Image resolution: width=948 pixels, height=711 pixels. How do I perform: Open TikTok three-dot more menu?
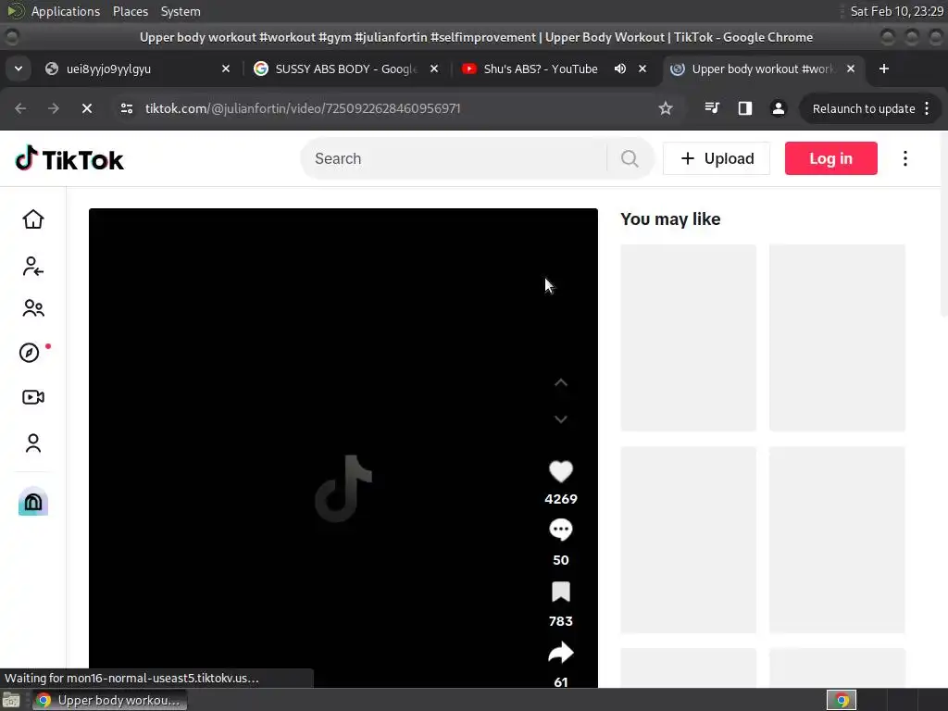click(905, 158)
